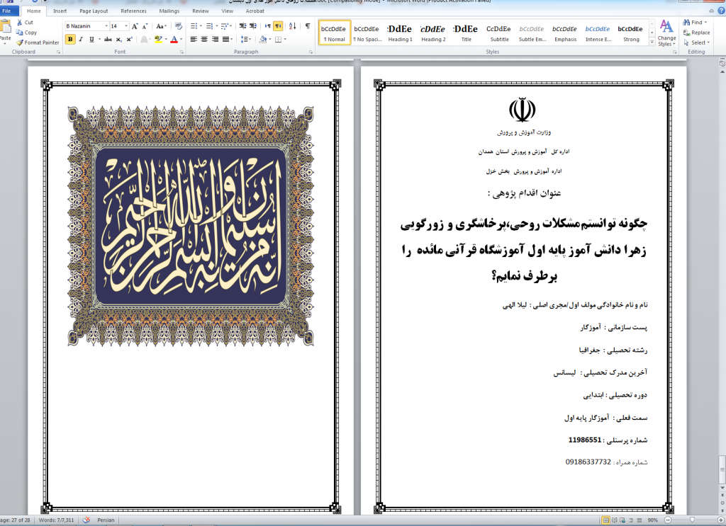Click the Clear Formatting eraser icon
Screen dimensions: 726x526
tap(179, 26)
